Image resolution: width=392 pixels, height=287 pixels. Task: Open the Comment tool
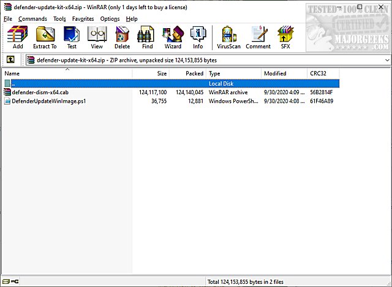258,37
